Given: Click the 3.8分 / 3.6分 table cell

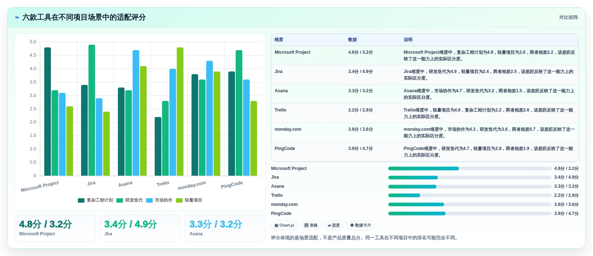Looking at the screenshot, I should click(361, 129).
